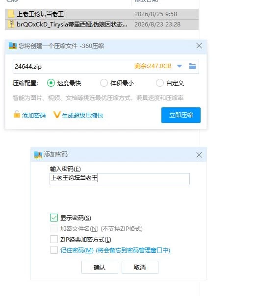Click the 剩余:247.0GB free space text
This screenshot has width=258, height=296.
click(153, 66)
